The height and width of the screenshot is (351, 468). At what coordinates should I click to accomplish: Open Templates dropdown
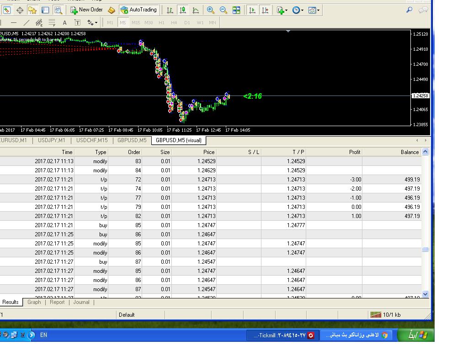[314, 10]
